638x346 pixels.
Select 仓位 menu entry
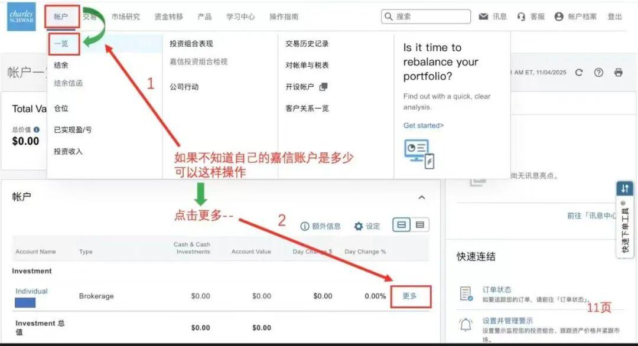point(61,108)
